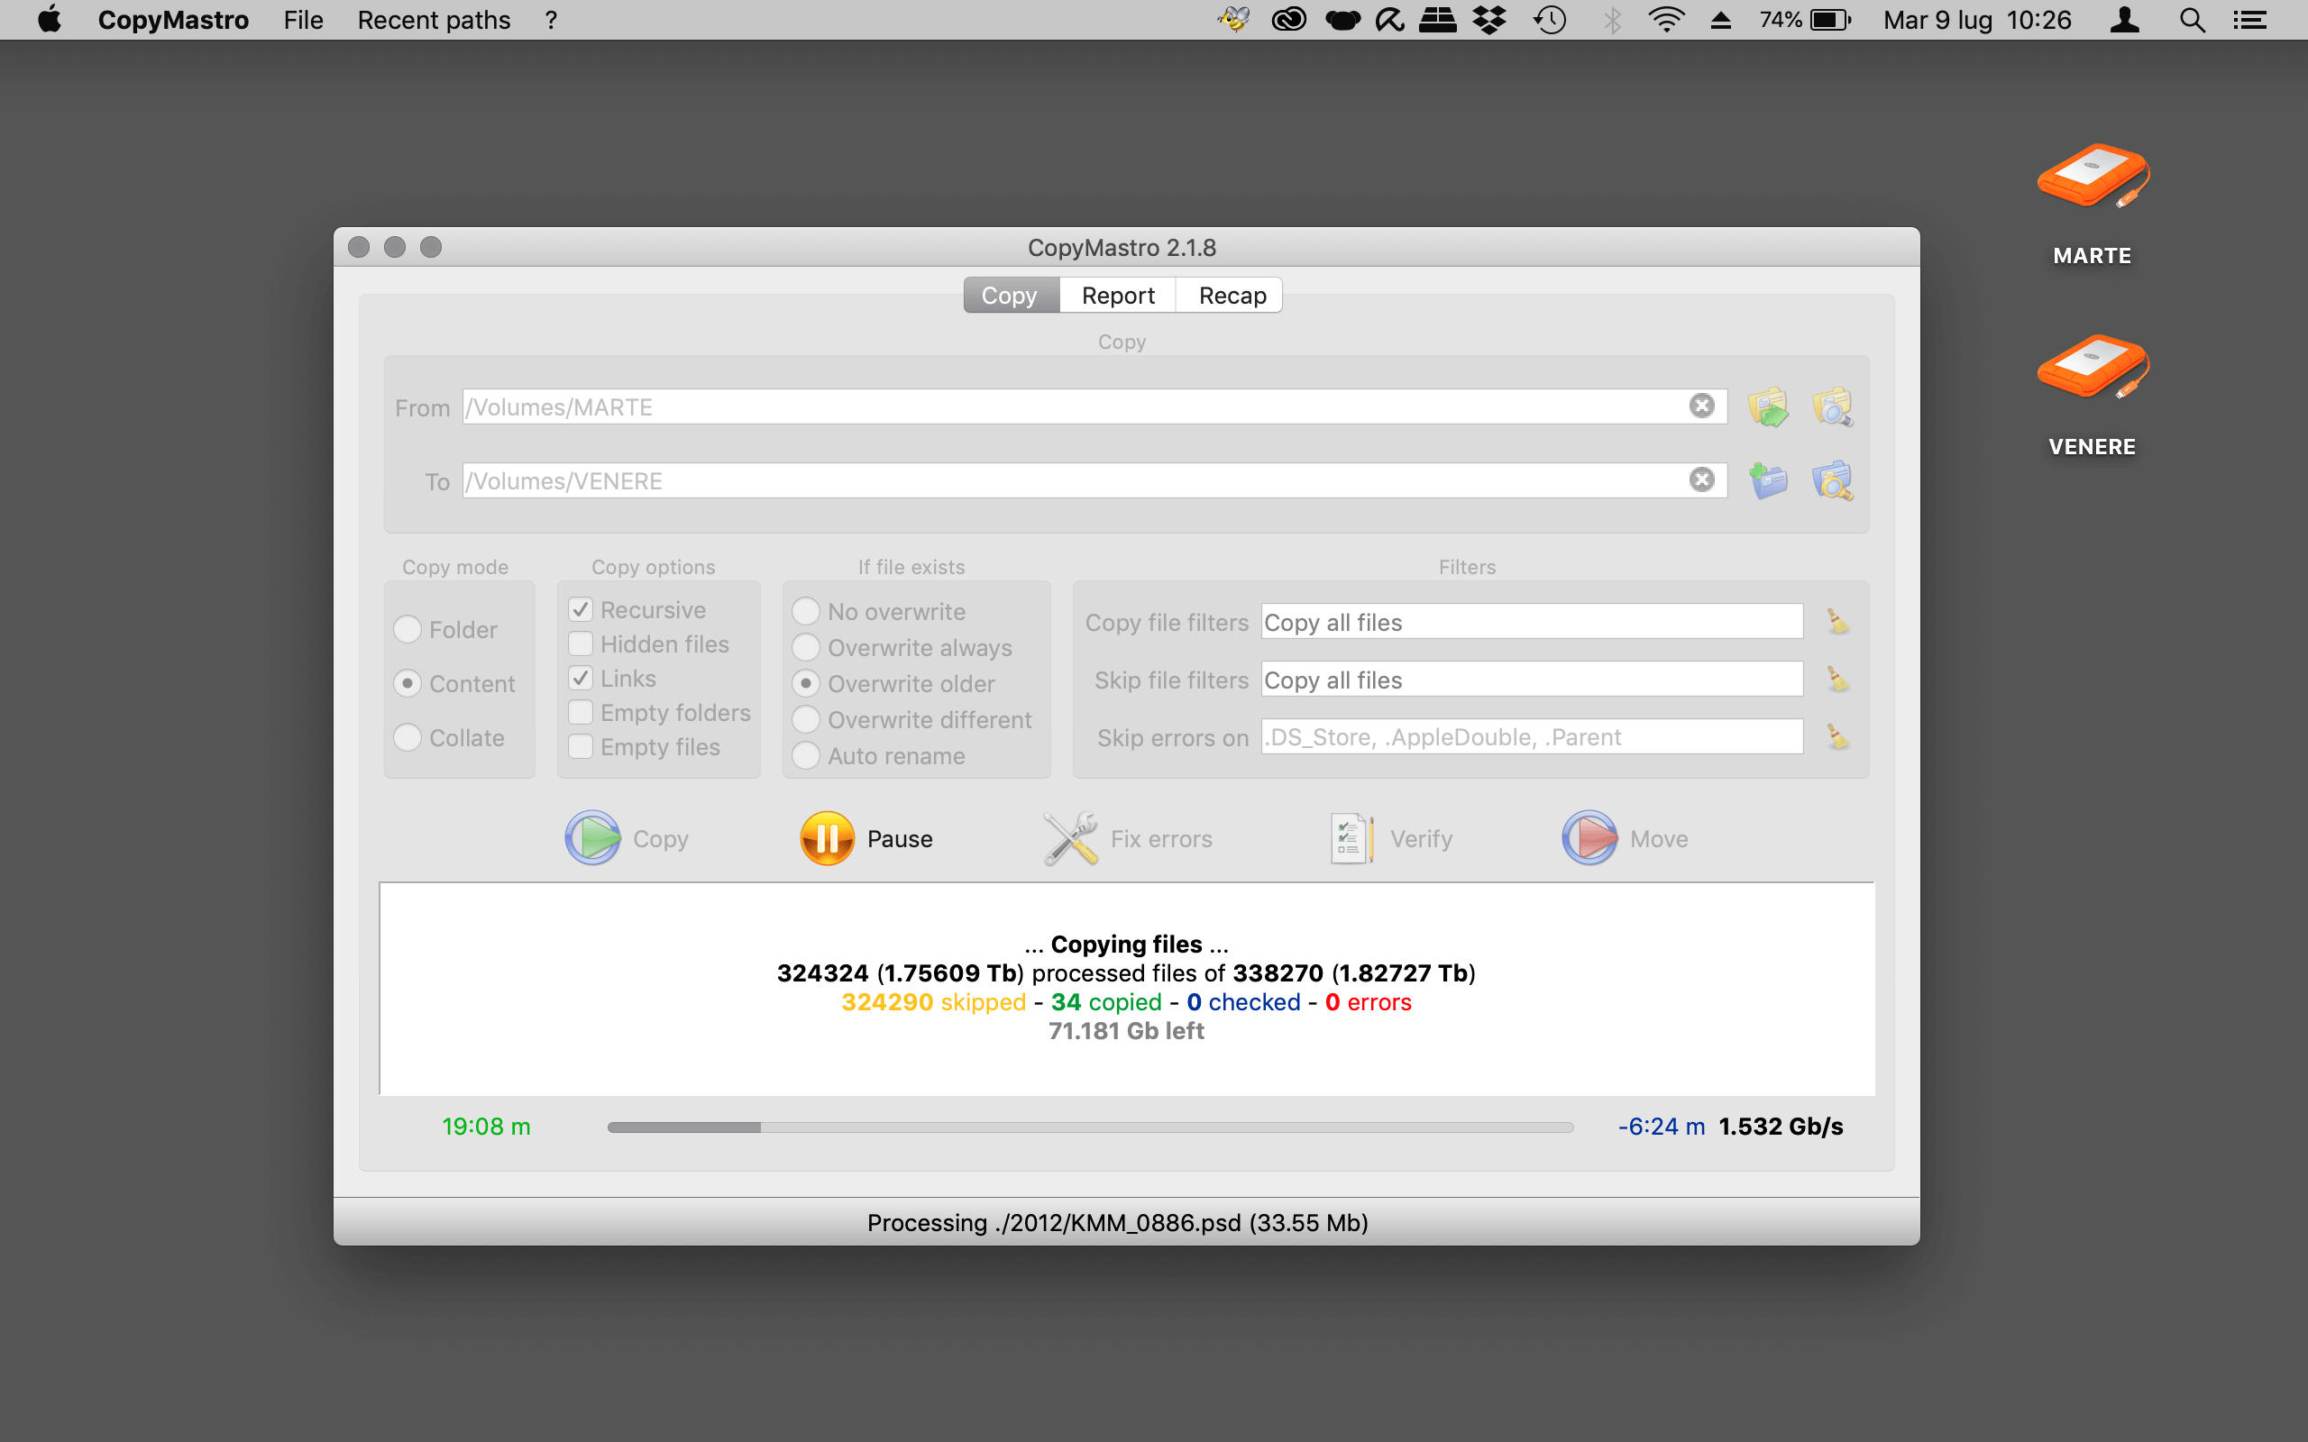Click the remaining time -6:24 m
The width and height of the screenshot is (2308, 1442).
click(x=1662, y=1127)
